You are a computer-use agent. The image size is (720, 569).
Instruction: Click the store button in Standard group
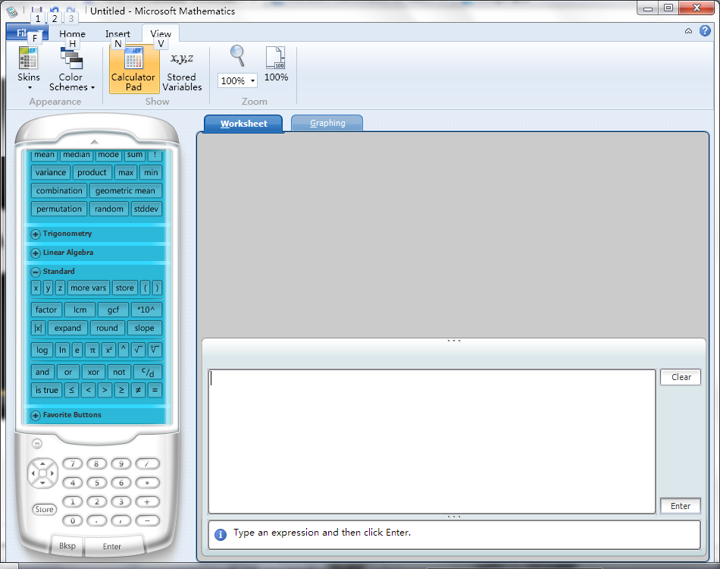tap(125, 288)
